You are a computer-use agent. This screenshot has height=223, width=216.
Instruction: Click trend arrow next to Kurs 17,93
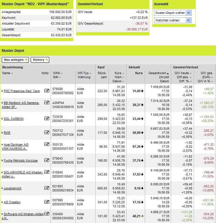coord(142,174)
